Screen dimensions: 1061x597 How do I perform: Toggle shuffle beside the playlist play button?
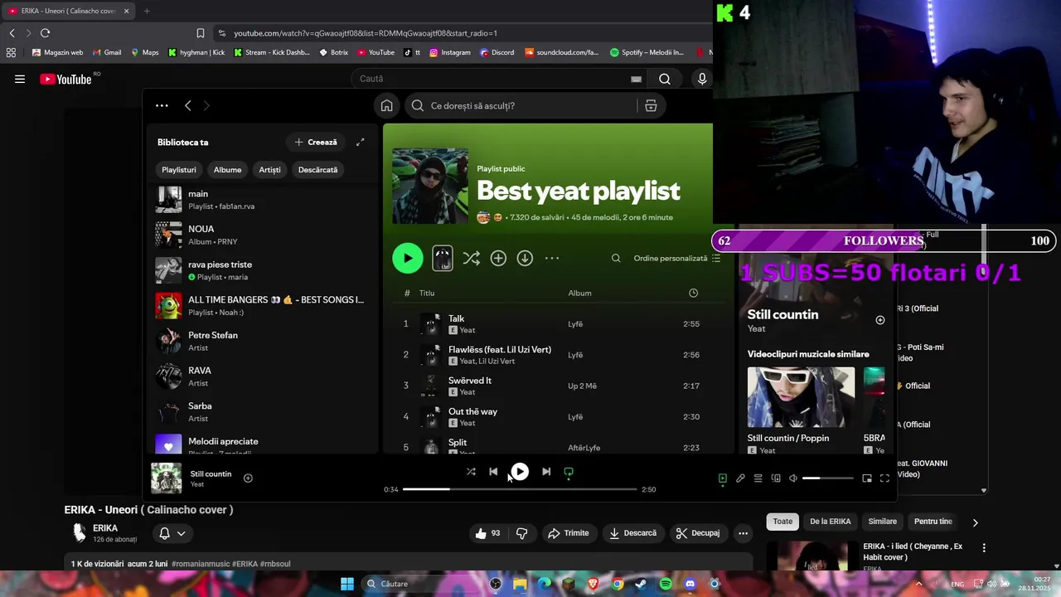click(x=471, y=258)
